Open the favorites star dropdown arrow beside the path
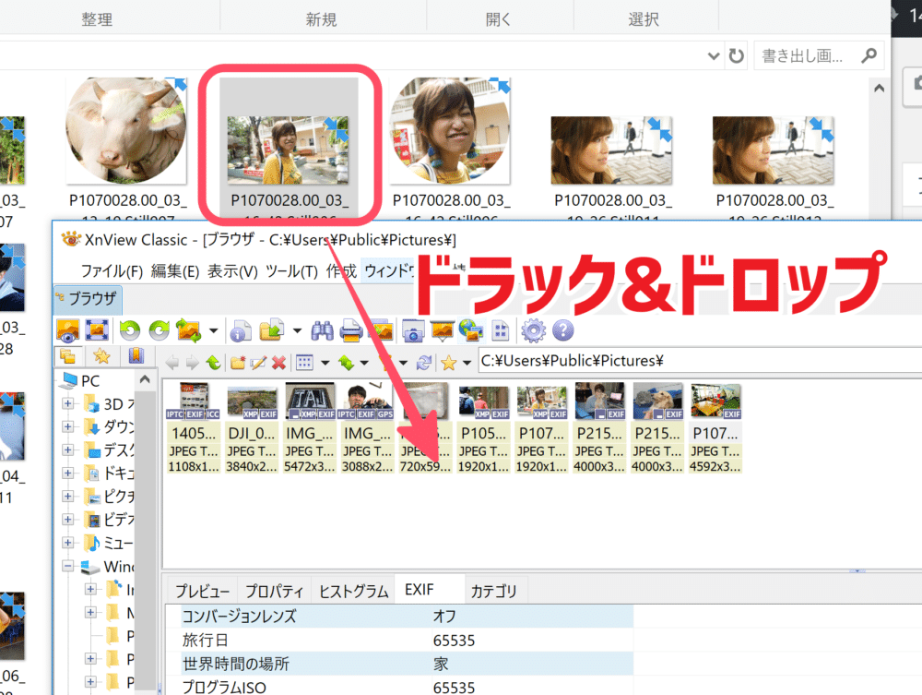This screenshot has height=695, width=922. [467, 362]
